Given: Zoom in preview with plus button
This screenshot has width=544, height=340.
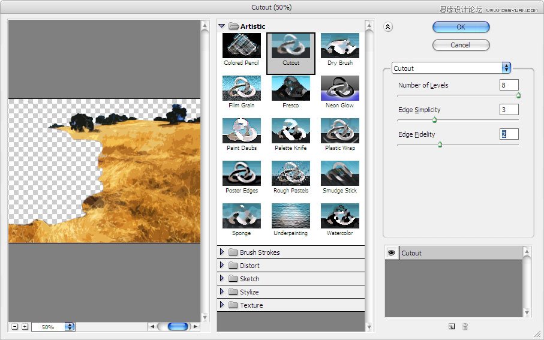Looking at the screenshot, I should click(x=25, y=326).
